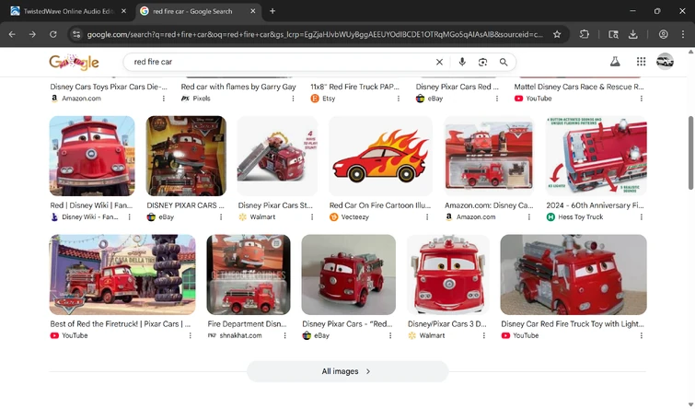The height and width of the screenshot is (409, 695).
Task: Click the scrollbar down arrow
Action: (690, 404)
